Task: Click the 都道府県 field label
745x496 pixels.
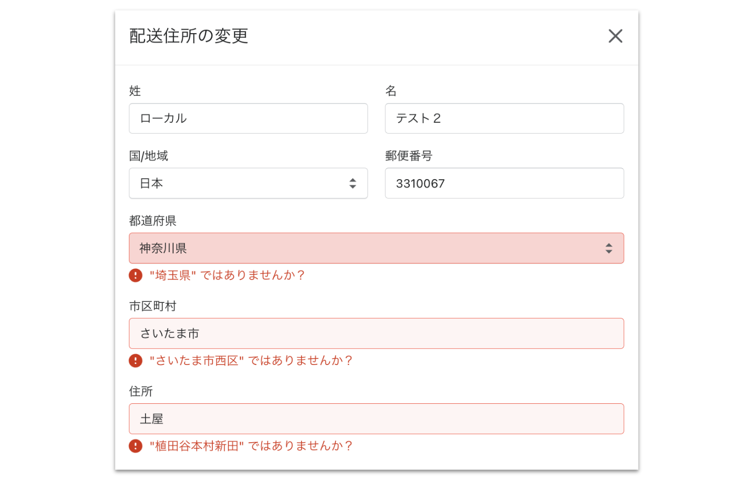Action: pyautogui.click(x=152, y=221)
